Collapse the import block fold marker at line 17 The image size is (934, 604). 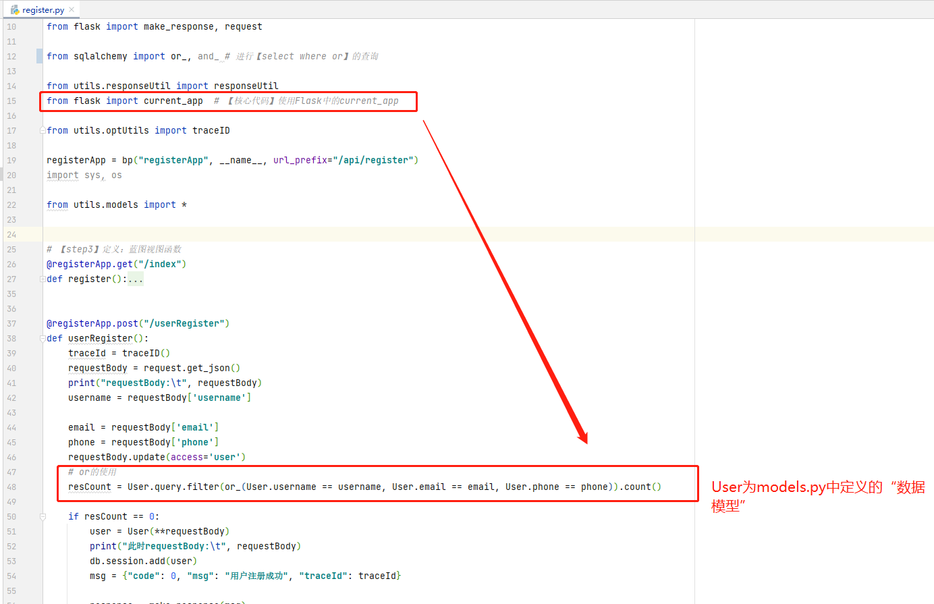click(43, 130)
